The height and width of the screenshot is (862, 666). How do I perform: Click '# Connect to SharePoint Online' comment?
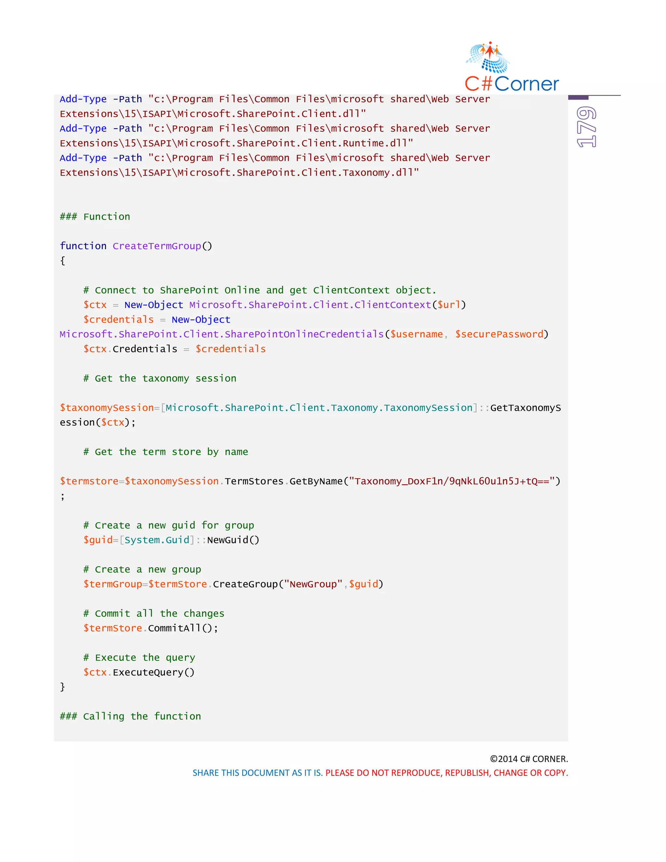tap(260, 290)
